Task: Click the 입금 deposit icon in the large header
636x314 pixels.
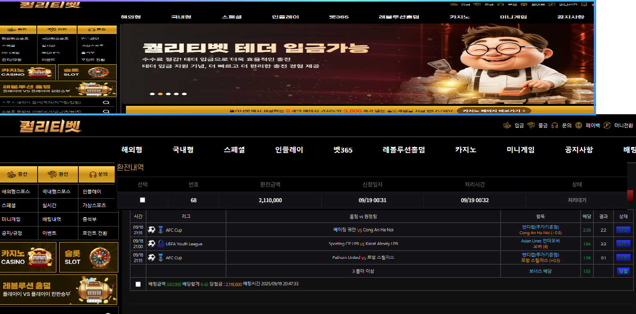Action: (x=507, y=125)
